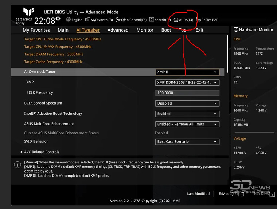Click the CPU section heading
This screenshot has width=277, height=209.
[x=237, y=39]
